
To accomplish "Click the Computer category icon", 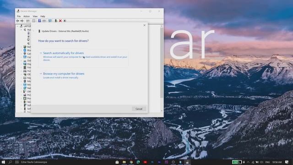I will [25, 57].
